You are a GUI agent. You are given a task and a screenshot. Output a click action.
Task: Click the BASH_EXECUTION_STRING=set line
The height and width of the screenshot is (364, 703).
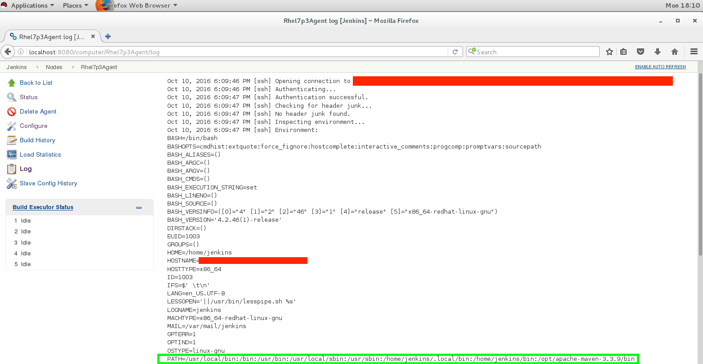212,188
